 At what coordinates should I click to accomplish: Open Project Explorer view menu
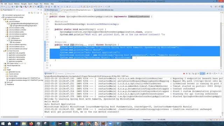(x=41, y=13)
